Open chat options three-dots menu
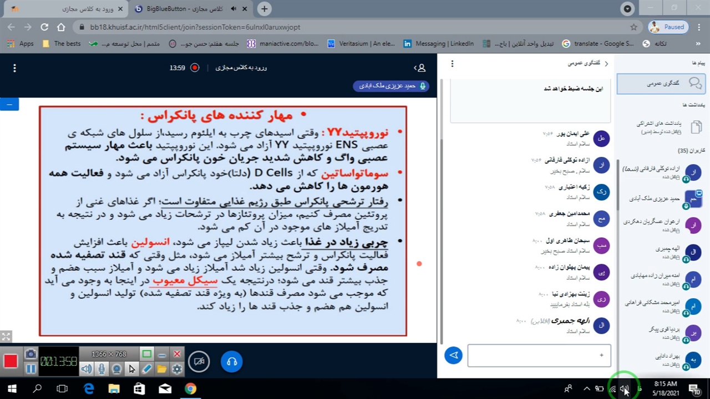710x399 pixels. (x=452, y=64)
